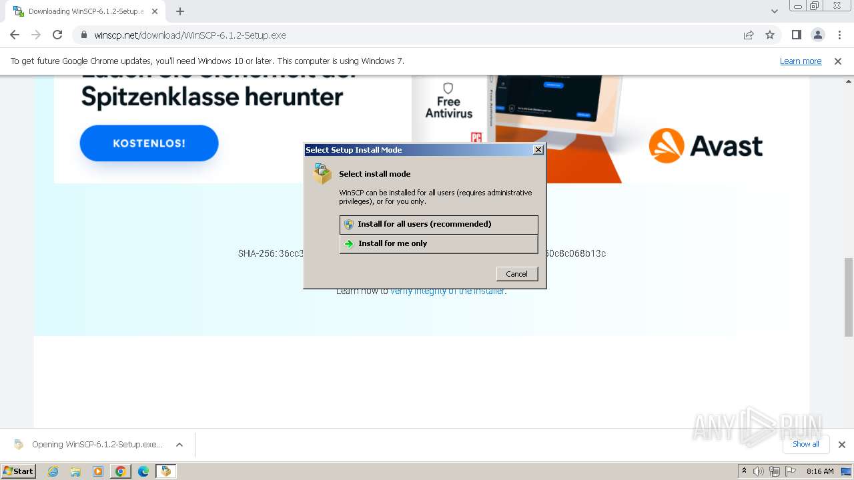The height and width of the screenshot is (480, 854).
Task: Open the Chrome profile avatar
Action: coord(817,35)
